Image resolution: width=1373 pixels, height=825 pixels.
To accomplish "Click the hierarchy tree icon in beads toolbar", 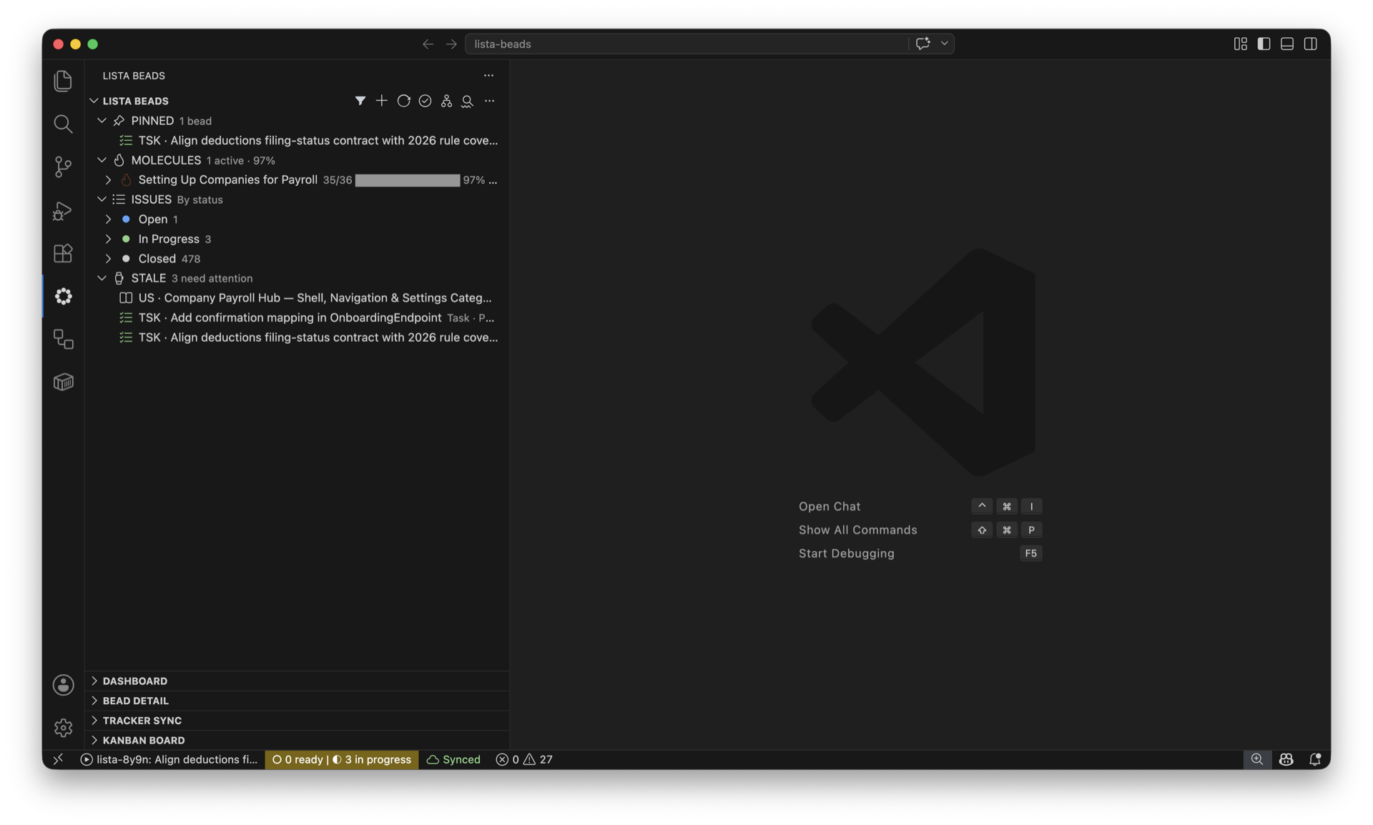I will (x=446, y=101).
